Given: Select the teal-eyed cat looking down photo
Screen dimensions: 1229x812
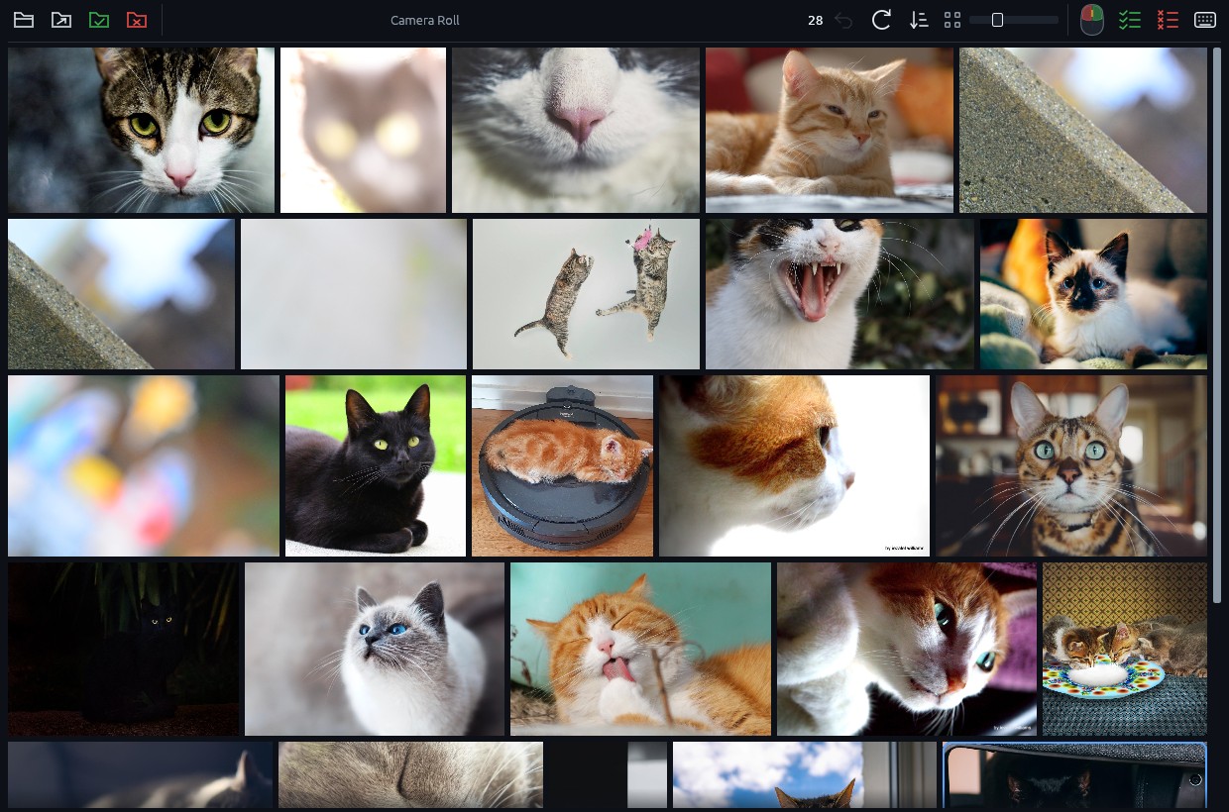Looking at the screenshot, I should (907, 649).
